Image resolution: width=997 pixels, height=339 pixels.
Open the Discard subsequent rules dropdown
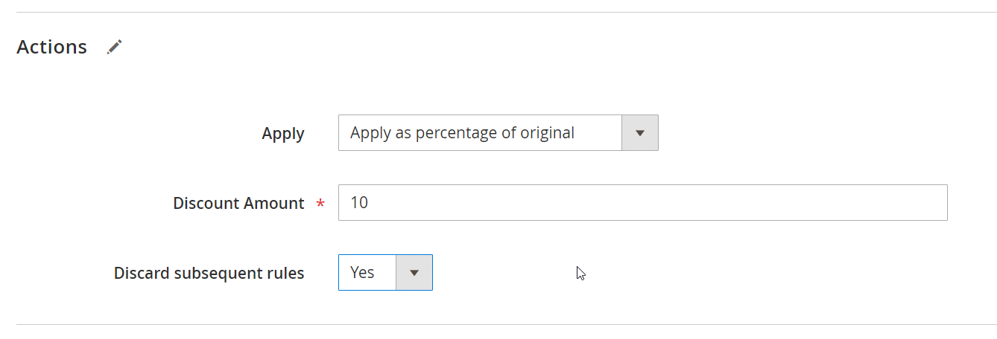click(x=385, y=273)
